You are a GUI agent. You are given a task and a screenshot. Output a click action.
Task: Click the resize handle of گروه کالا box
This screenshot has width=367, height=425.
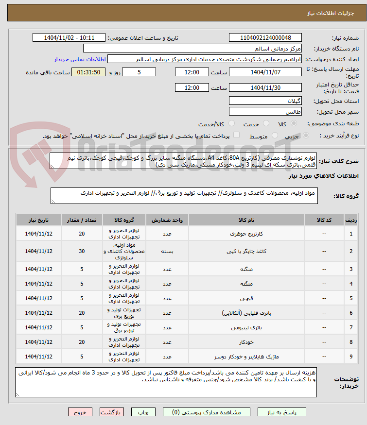pyautogui.click(x=53, y=202)
